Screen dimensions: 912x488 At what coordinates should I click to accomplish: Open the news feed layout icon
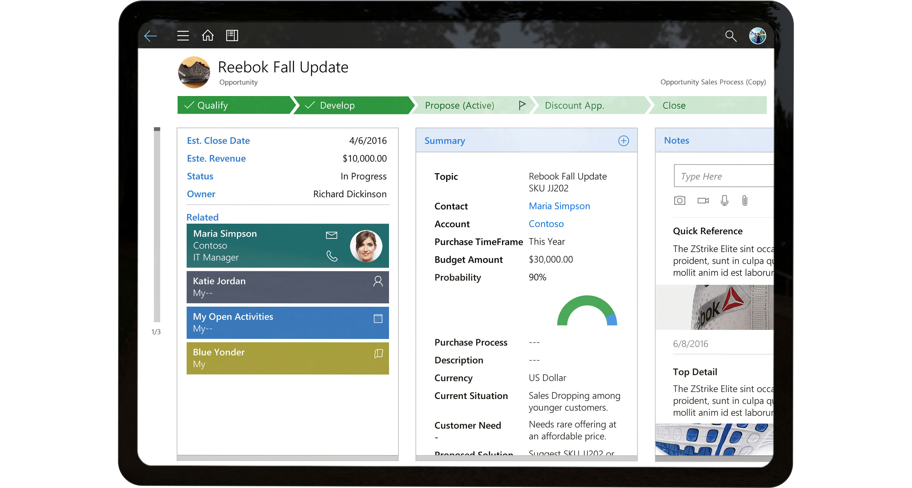232,35
